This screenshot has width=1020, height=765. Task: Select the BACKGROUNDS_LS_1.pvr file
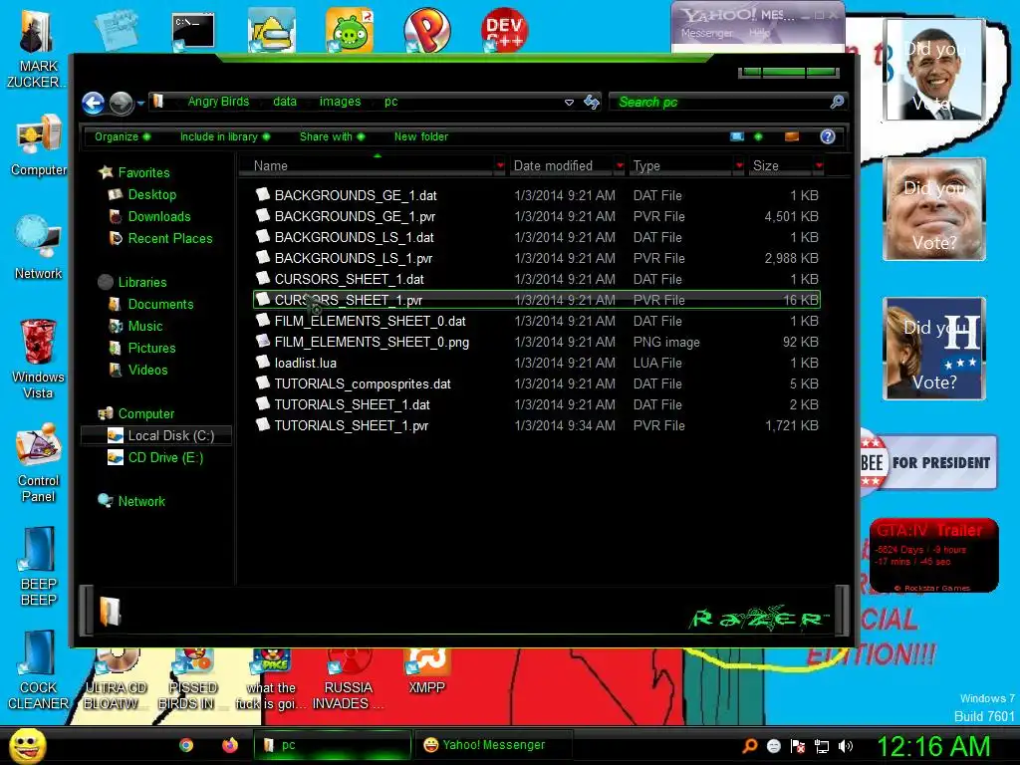pos(537,258)
